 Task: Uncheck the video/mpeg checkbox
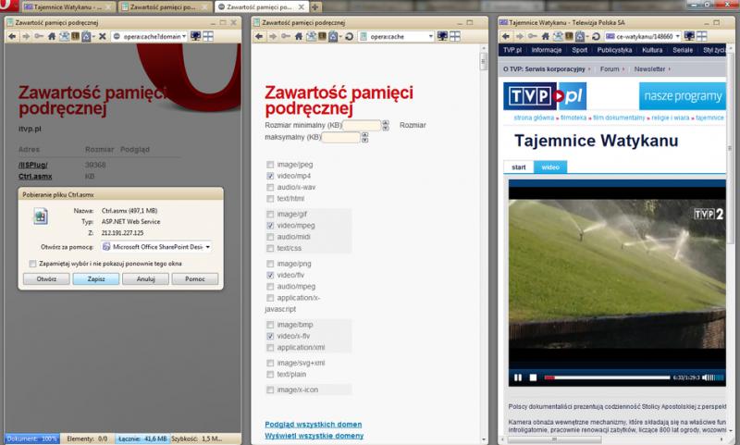pos(270,226)
